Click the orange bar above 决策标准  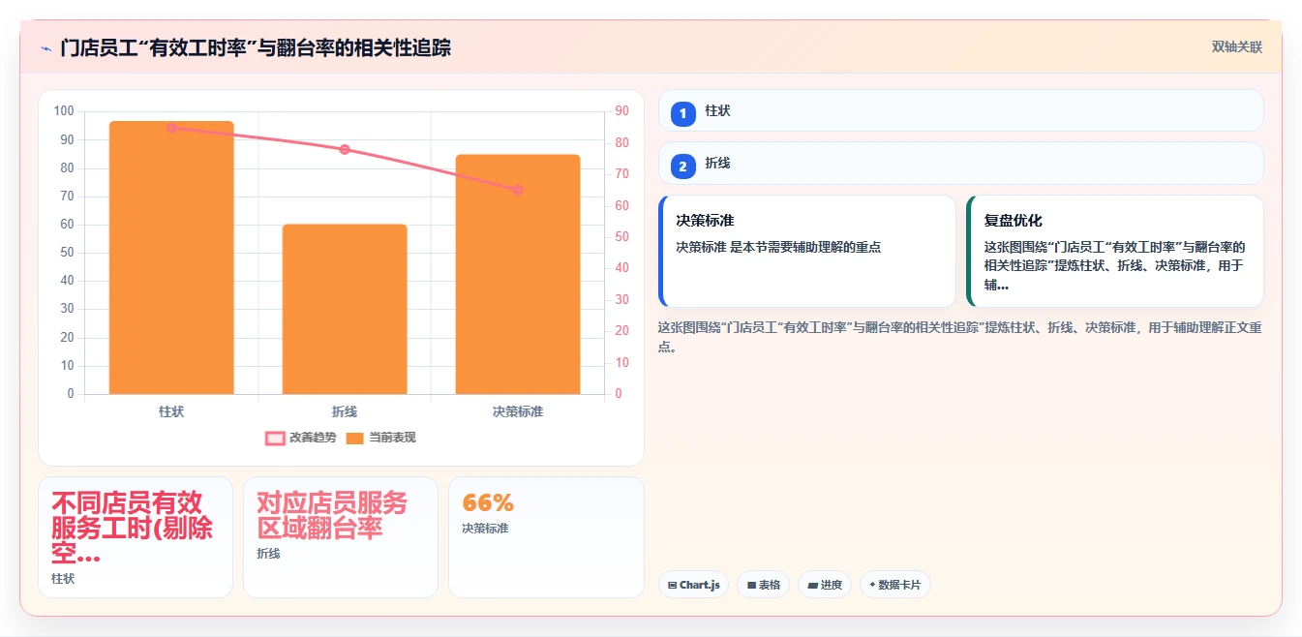point(518,274)
